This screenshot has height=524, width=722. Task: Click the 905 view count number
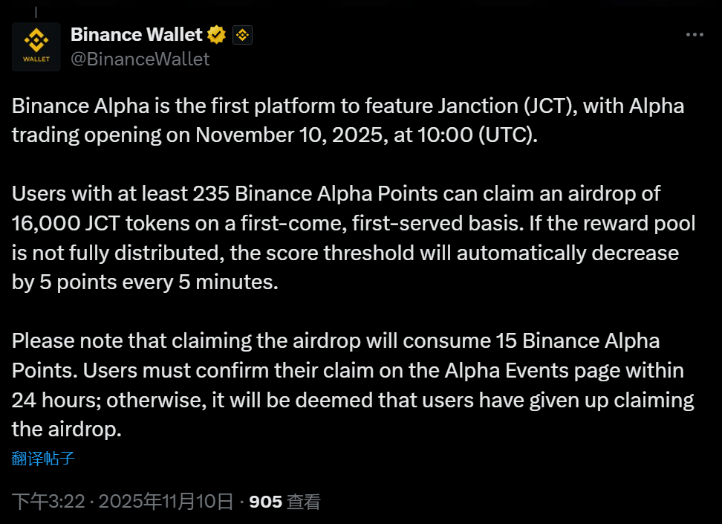(265, 502)
